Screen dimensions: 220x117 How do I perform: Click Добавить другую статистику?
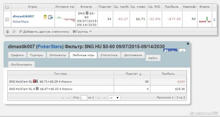44,32
